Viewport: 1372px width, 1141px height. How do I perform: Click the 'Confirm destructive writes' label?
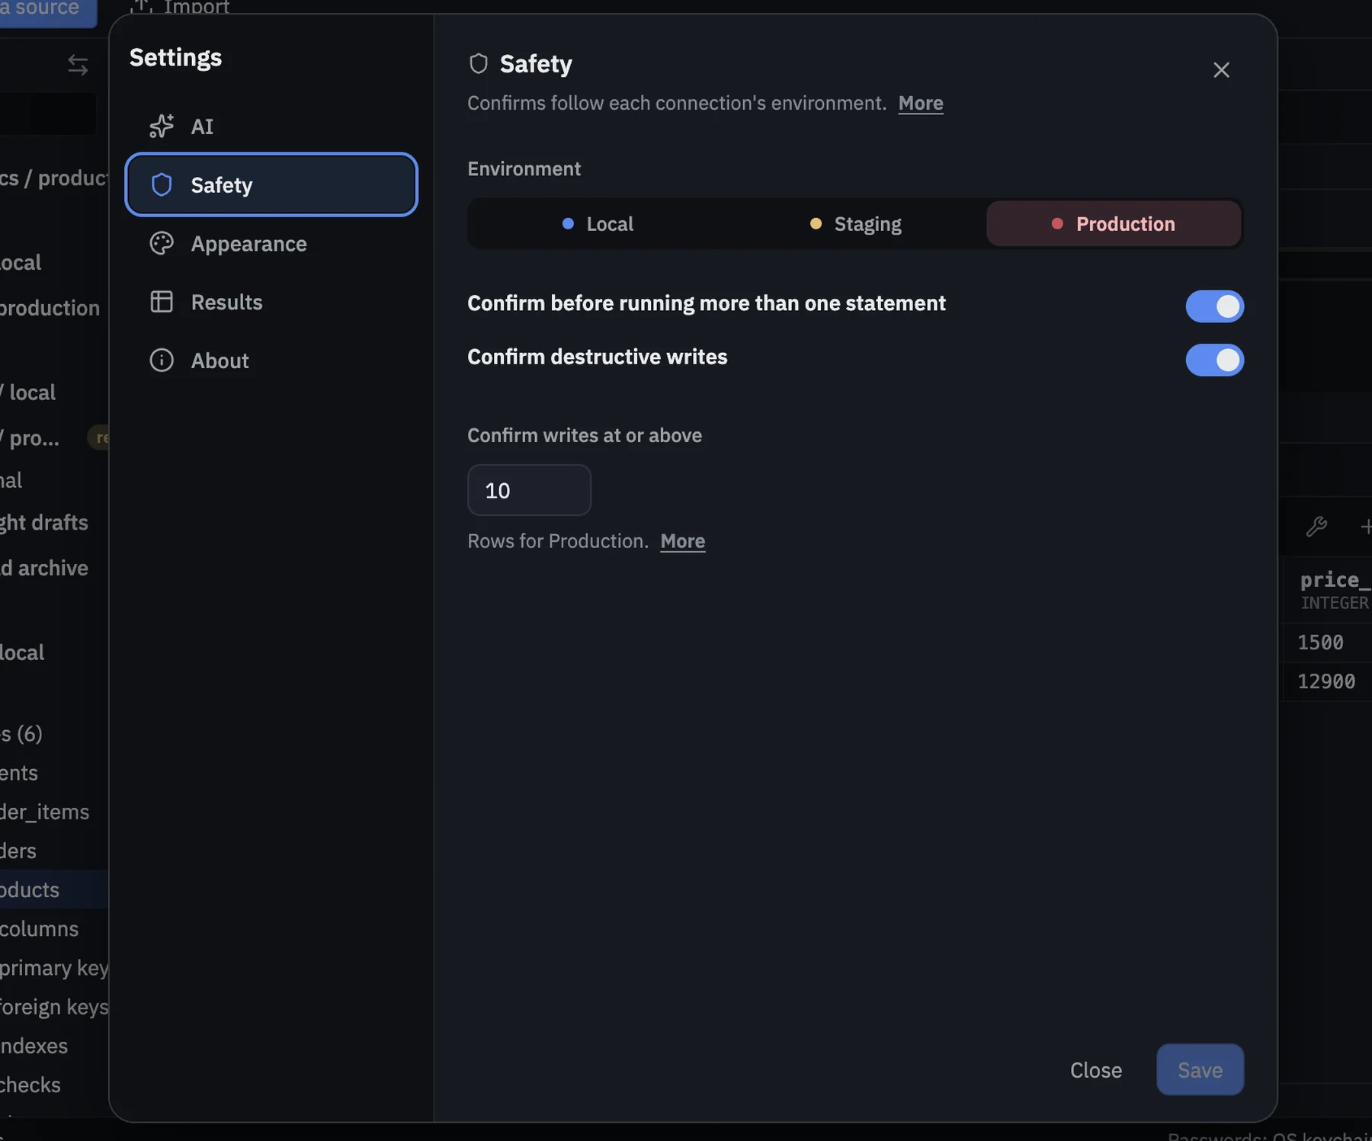point(597,357)
